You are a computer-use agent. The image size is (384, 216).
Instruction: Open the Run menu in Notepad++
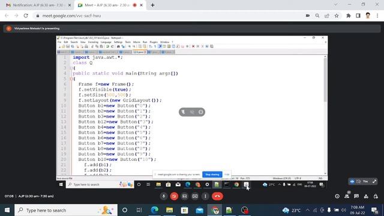[x=145, y=42]
